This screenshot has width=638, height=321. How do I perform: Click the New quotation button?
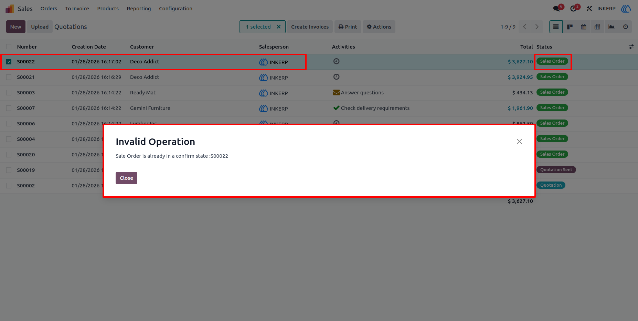pos(16,27)
